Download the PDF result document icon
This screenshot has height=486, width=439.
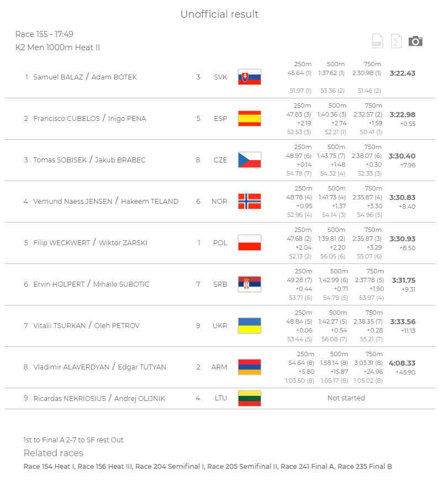click(377, 41)
